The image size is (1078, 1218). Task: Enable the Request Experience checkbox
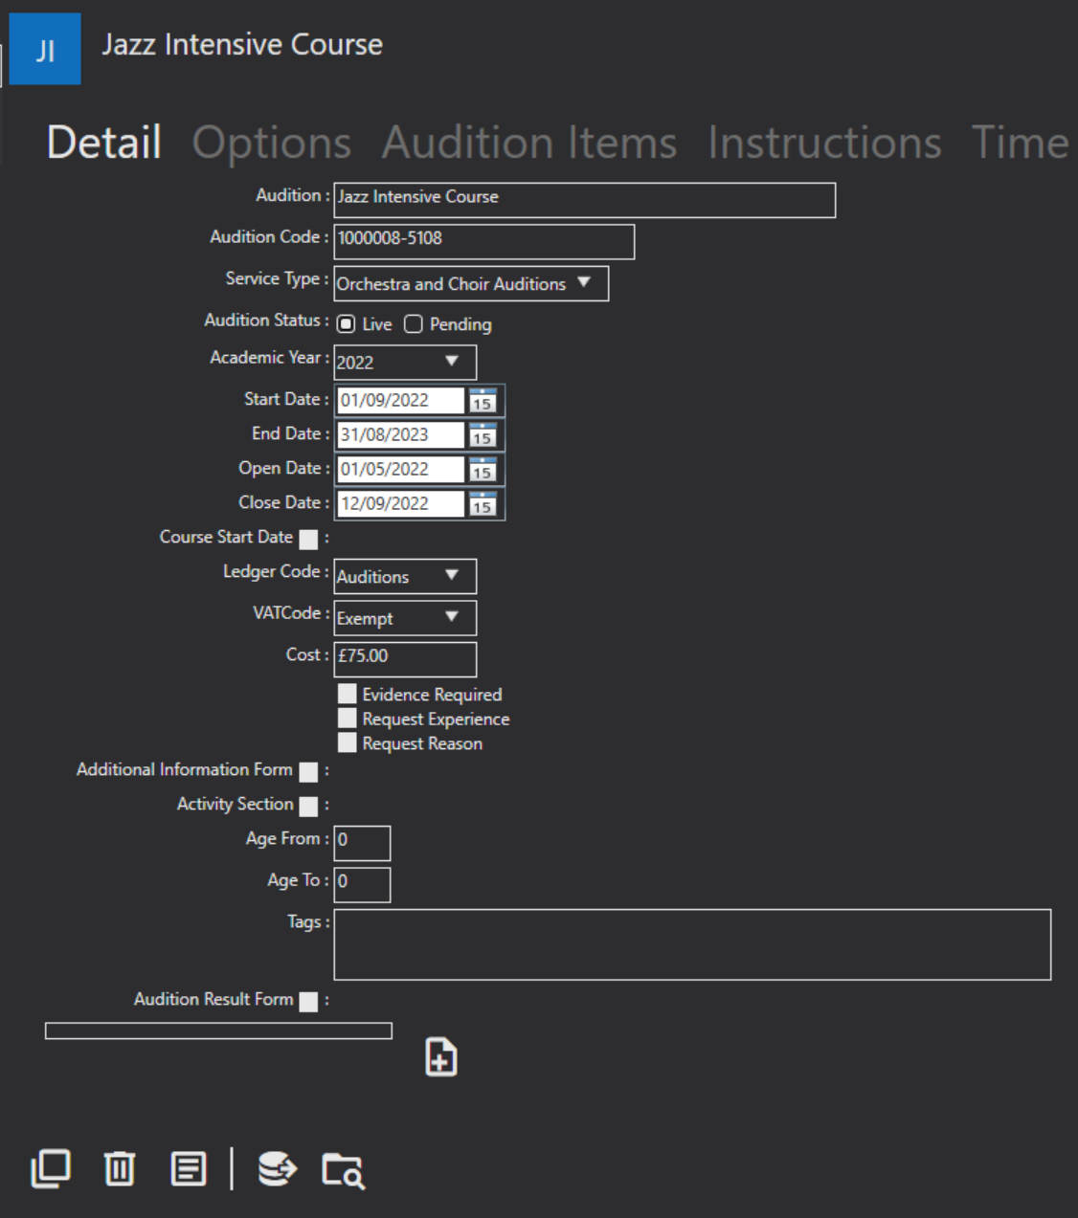347,718
